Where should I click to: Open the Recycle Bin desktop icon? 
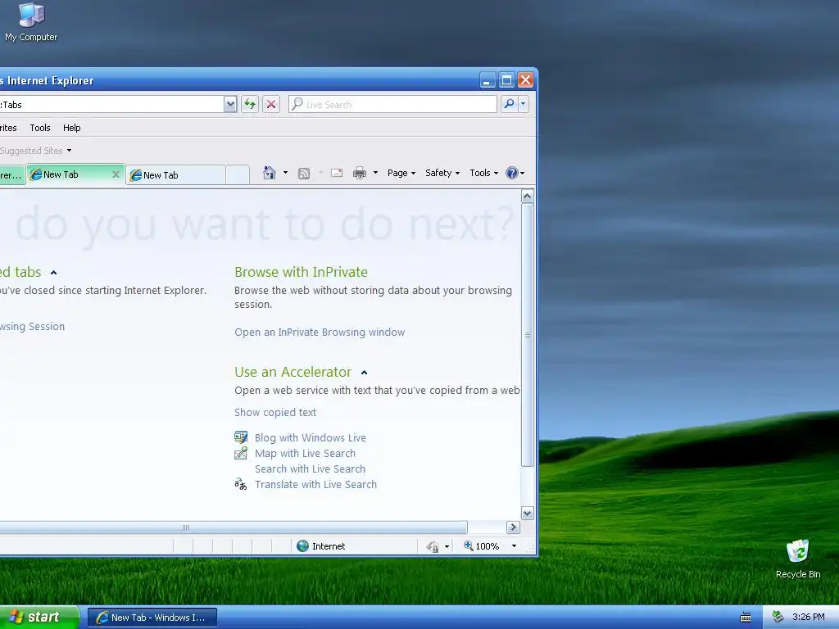click(x=798, y=559)
